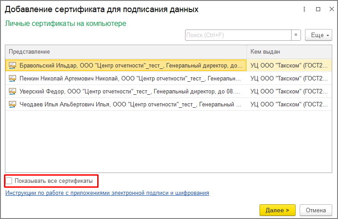
Task: Click the Отмена button
Action: (x=316, y=210)
